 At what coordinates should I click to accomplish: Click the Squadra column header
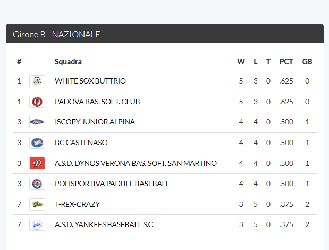click(x=68, y=62)
